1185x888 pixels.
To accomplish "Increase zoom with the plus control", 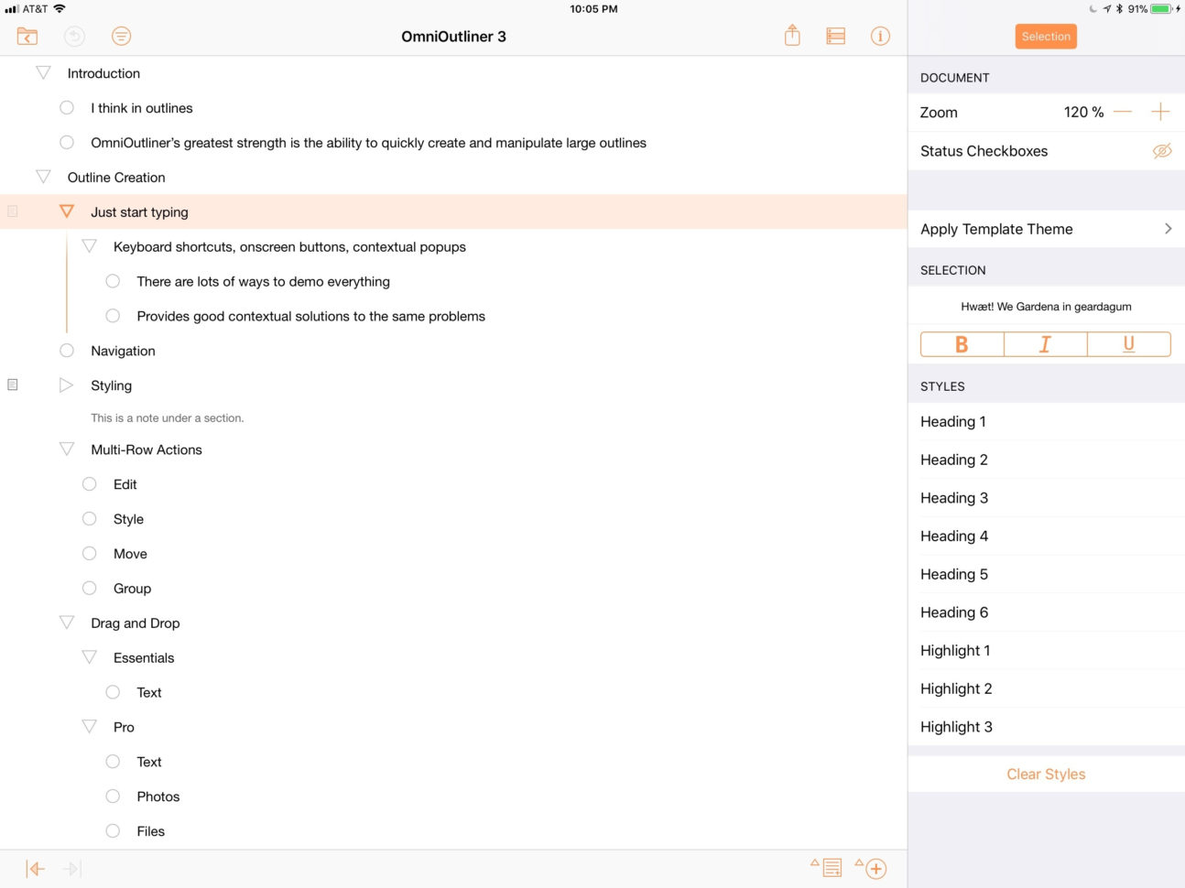I will [x=1159, y=112].
